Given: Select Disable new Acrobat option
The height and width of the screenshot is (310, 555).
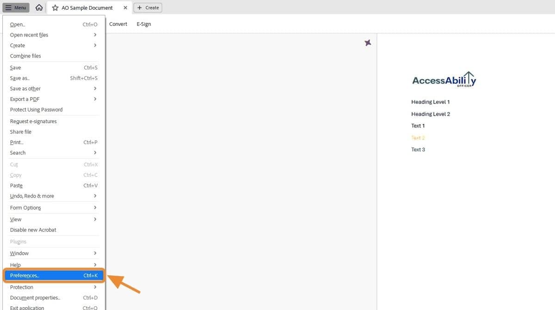Looking at the screenshot, I should [x=33, y=229].
